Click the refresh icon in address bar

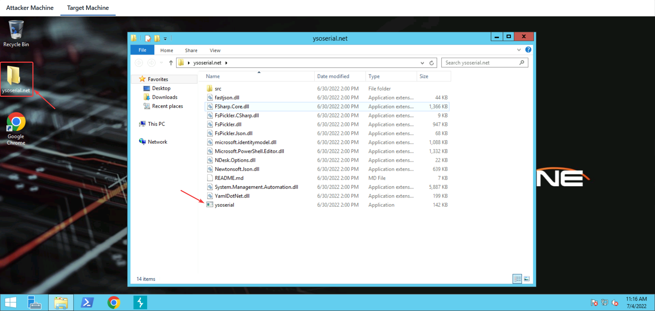point(432,63)
